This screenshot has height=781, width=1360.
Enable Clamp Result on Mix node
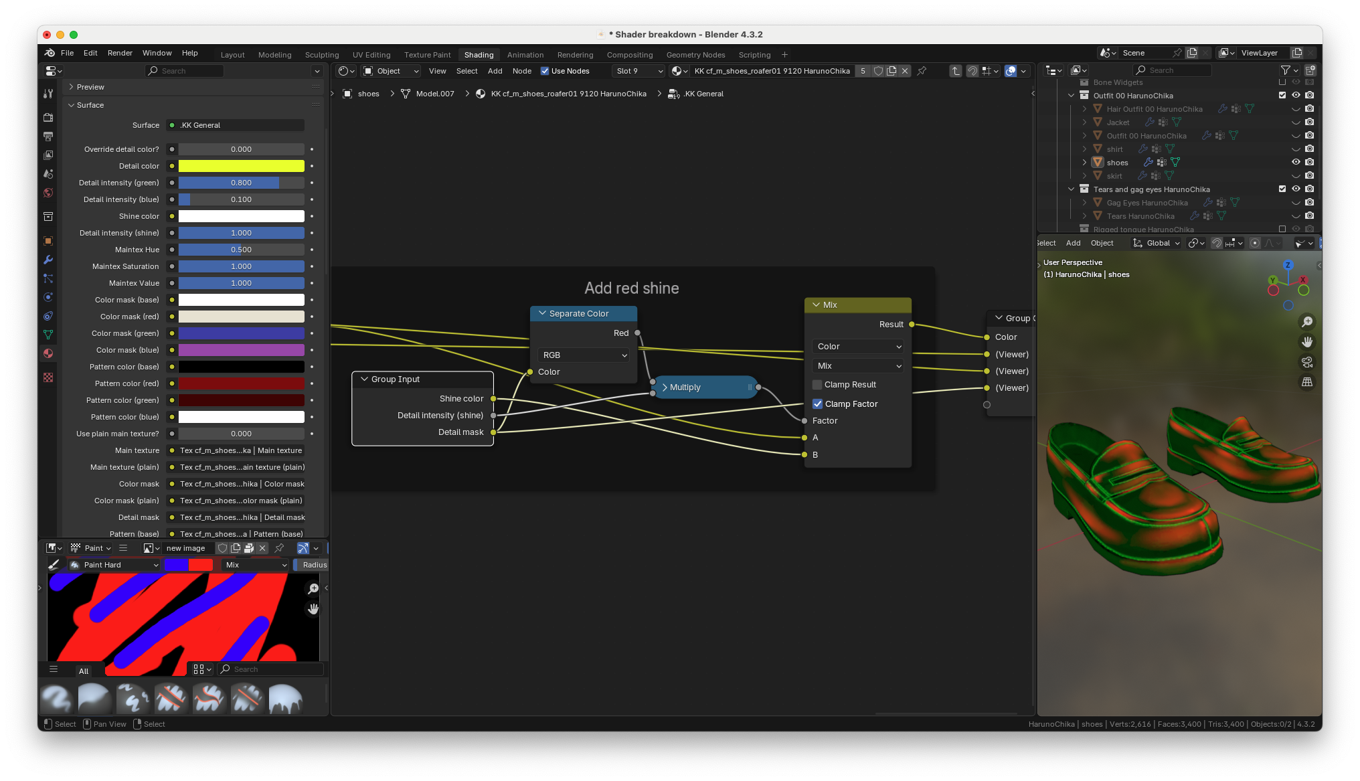[817, 385]
